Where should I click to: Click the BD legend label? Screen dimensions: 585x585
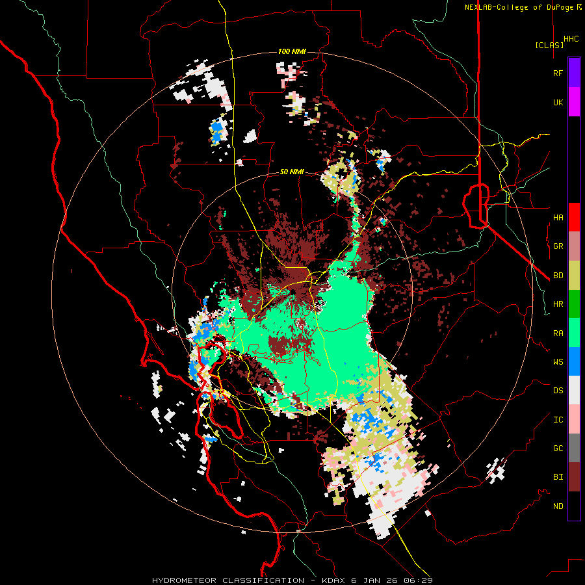[x=558, y=276]
